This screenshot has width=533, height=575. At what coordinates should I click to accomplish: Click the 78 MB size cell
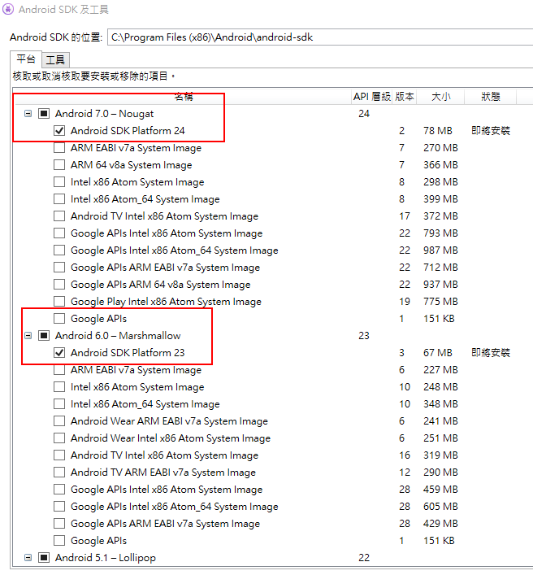(x=438, y=131)
